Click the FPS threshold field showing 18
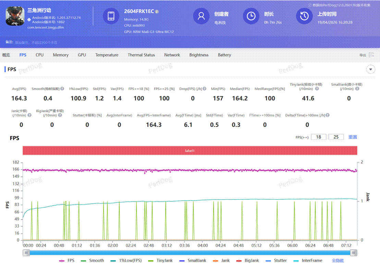 [x=319, y=137]
